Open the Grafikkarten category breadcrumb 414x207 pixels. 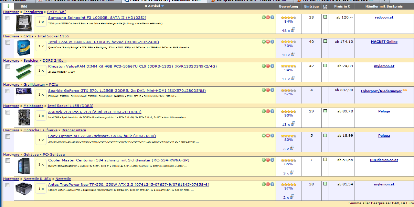coord(34,84)
